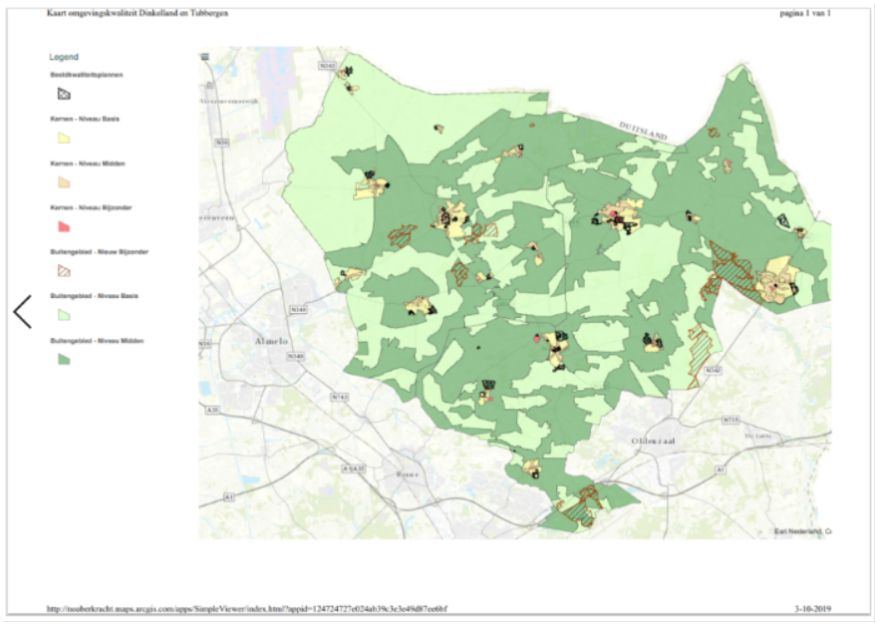Select the Kernen - Niveau Midden orange swatch

[x=63, y=182]
